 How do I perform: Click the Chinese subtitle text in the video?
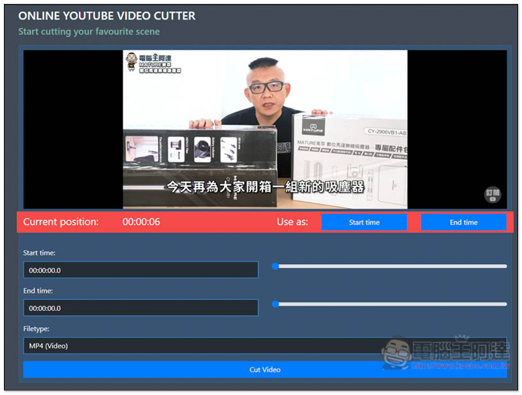coord(266,187)
